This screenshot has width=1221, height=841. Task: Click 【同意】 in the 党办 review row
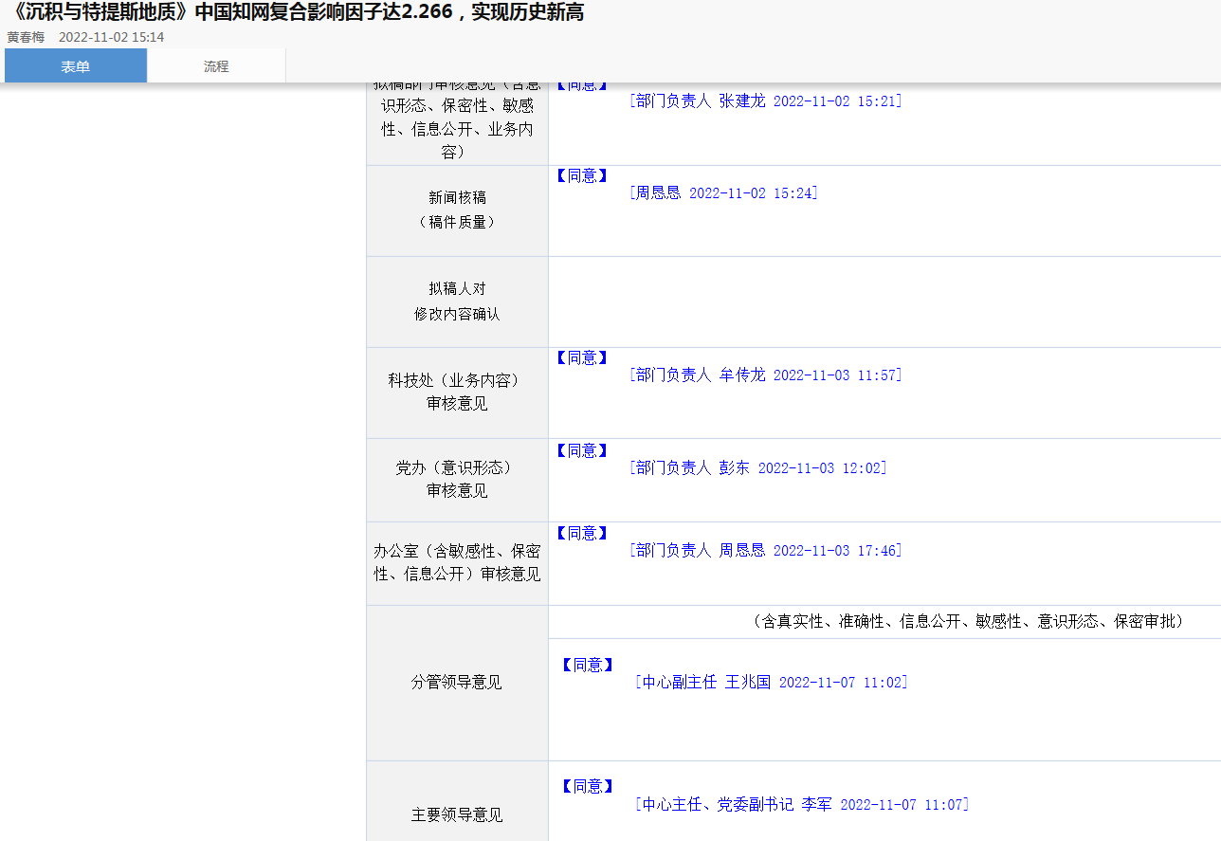(x=582, y=450)
